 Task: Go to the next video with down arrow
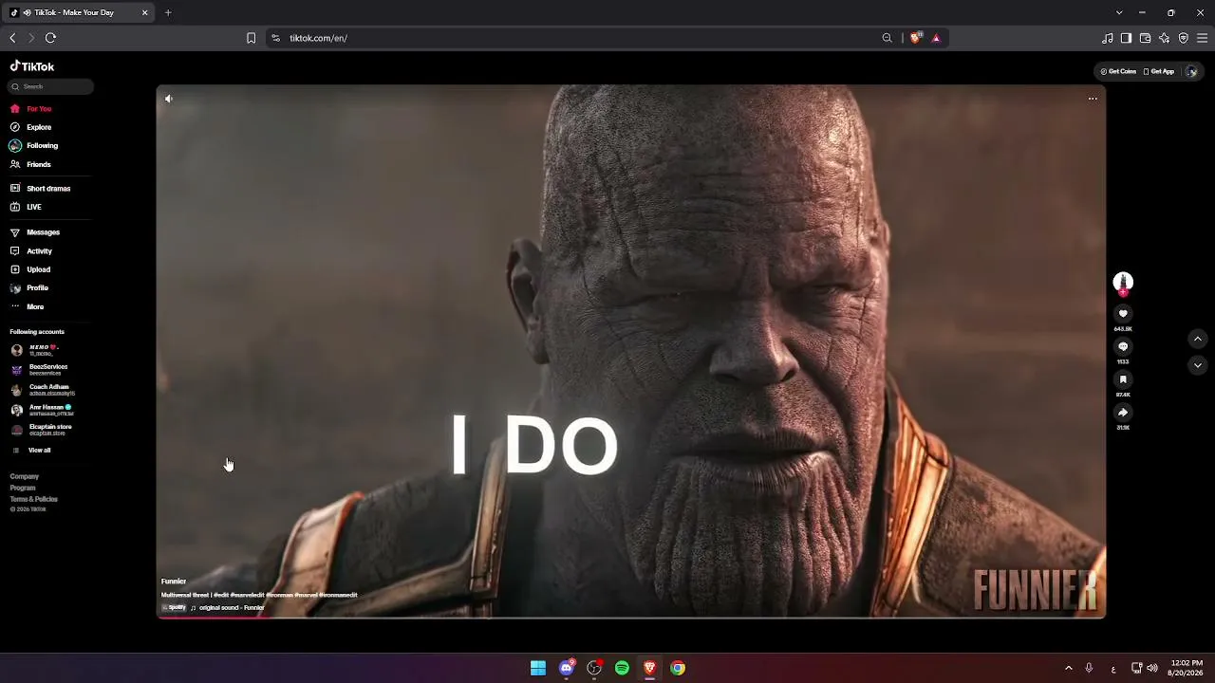(x=1198, y=365)
